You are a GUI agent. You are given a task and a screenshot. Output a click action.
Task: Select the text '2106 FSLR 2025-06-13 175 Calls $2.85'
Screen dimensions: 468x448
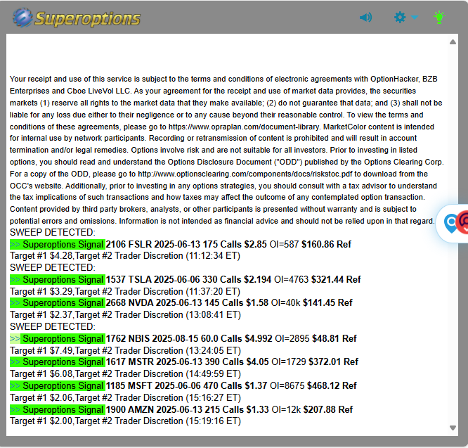coord(186,244)
